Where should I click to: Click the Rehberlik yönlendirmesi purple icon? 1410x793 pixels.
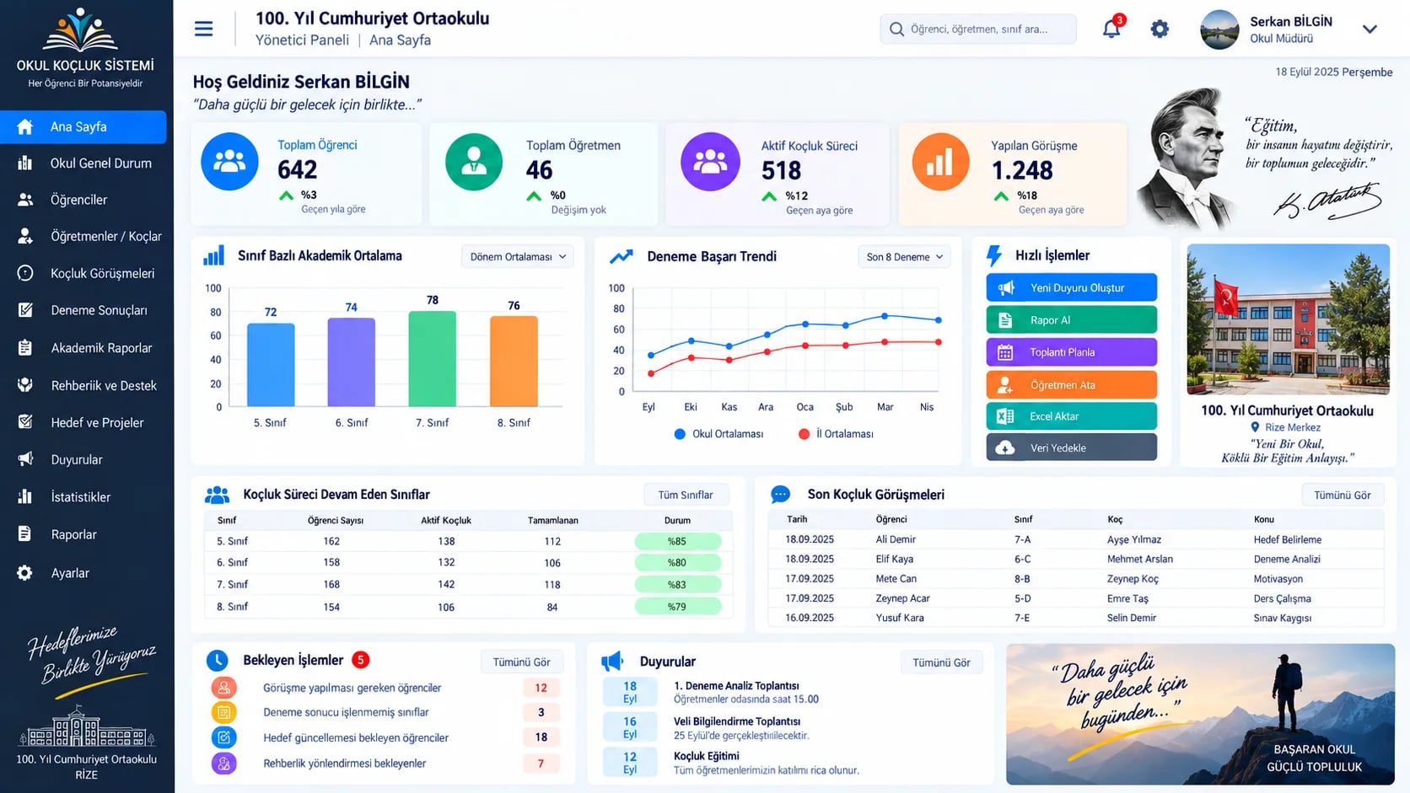[x=223, y=764]
